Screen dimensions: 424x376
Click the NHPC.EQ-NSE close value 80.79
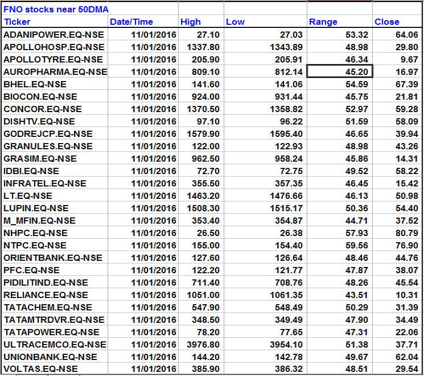point(397,232)
